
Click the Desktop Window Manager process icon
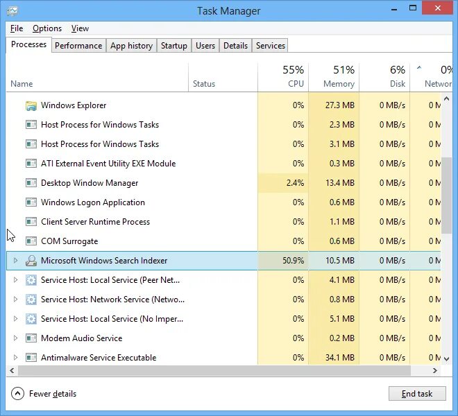point(31,183)
